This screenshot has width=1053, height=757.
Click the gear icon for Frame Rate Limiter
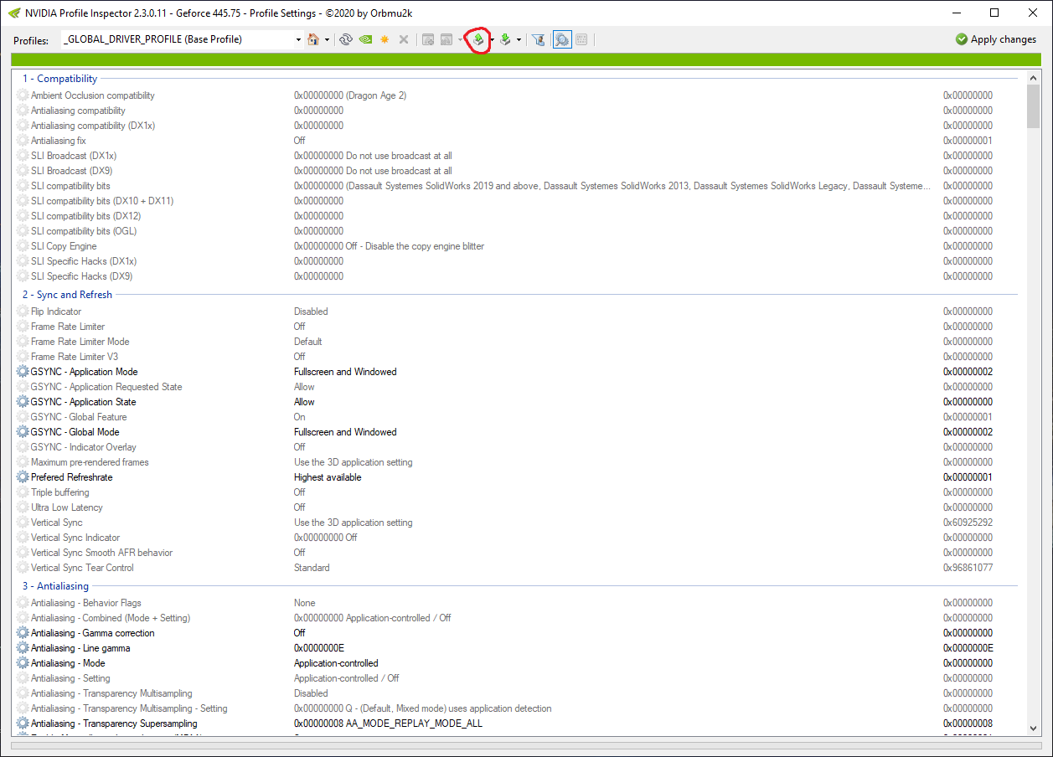[x=23, y=327]
